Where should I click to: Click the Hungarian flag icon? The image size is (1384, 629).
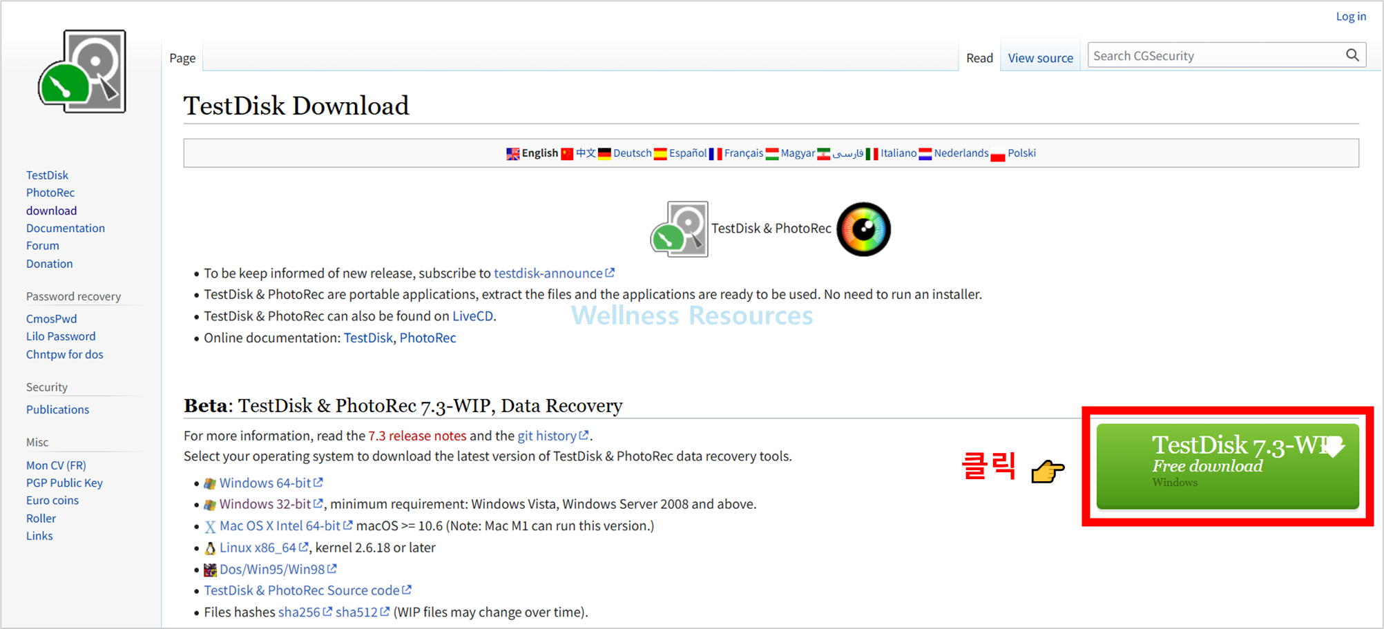(x=772, y=154)
